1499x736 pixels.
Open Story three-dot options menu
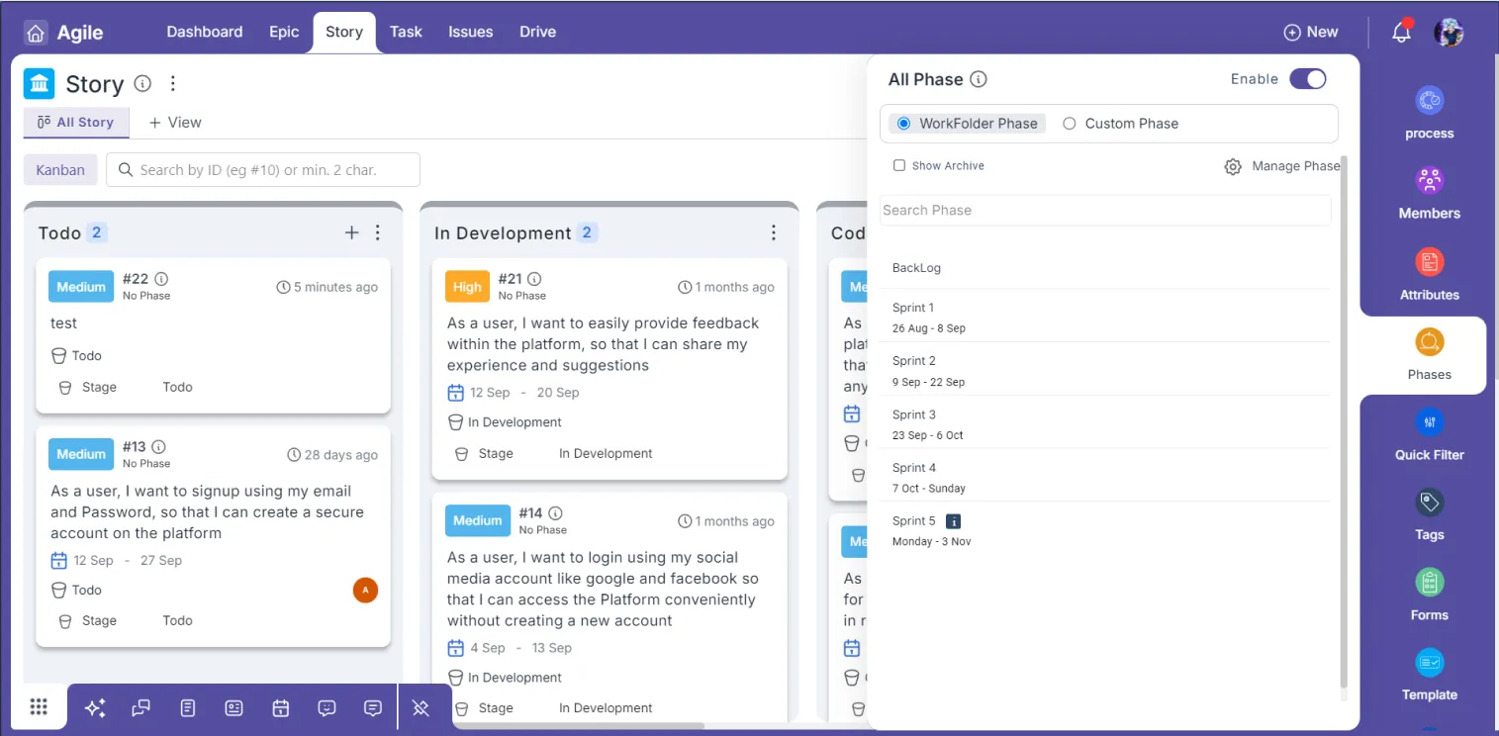tap(173, 83)
